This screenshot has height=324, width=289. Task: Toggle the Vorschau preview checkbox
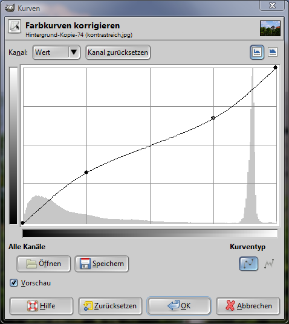[x=13, y=282]
